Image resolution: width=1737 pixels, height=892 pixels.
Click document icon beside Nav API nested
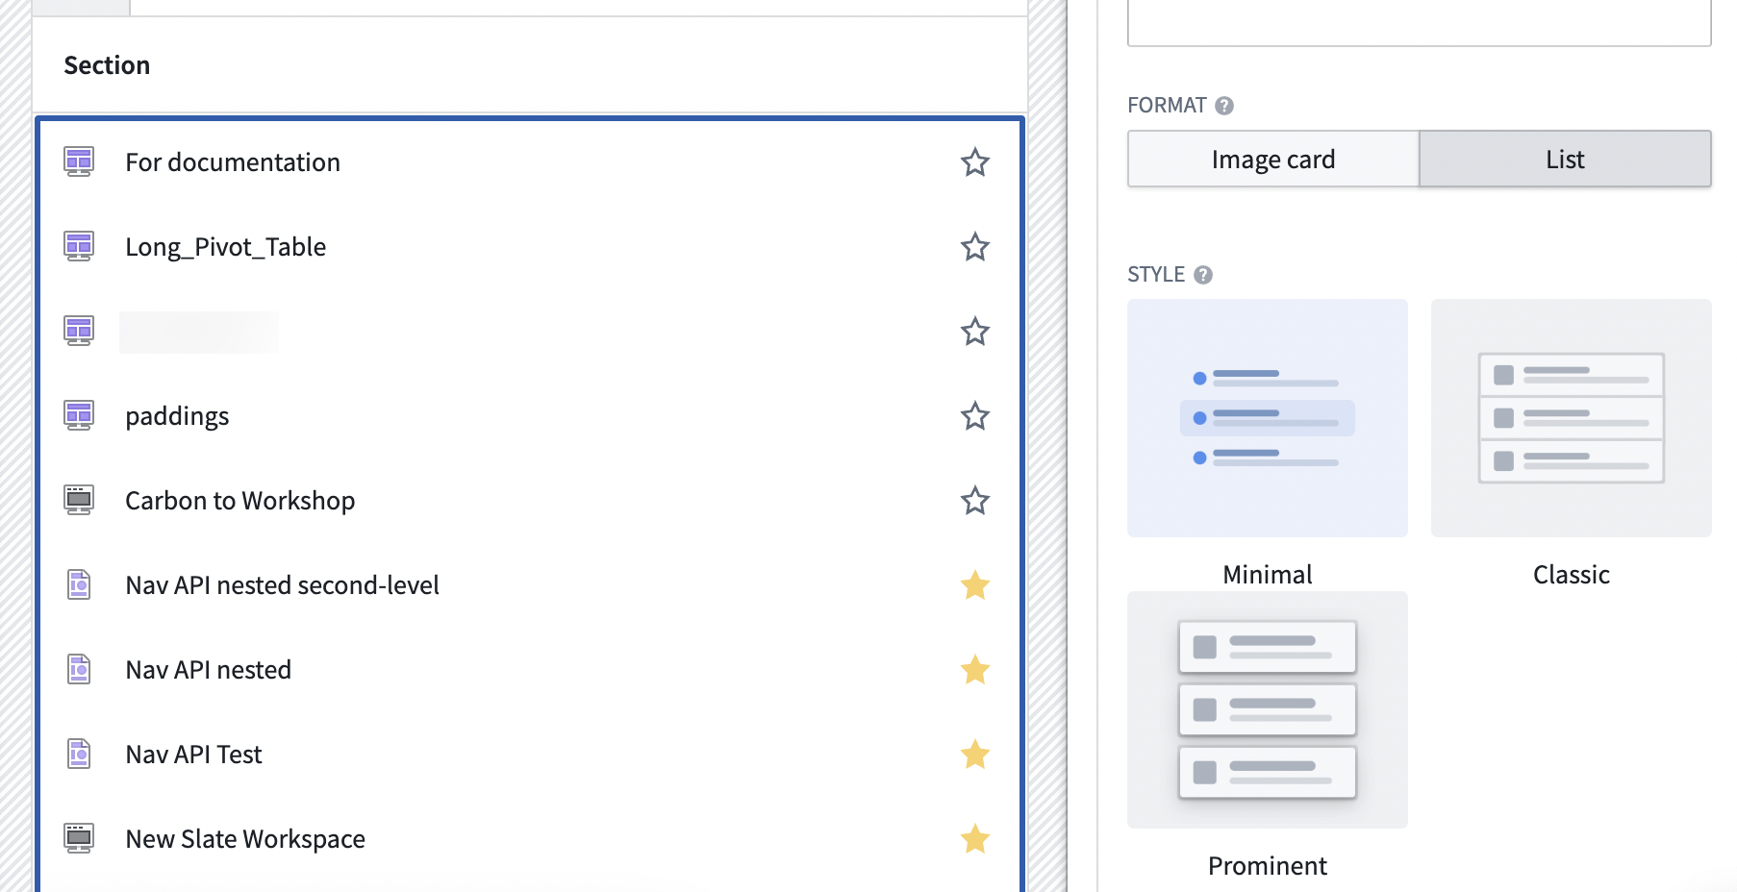click(79, 669)
